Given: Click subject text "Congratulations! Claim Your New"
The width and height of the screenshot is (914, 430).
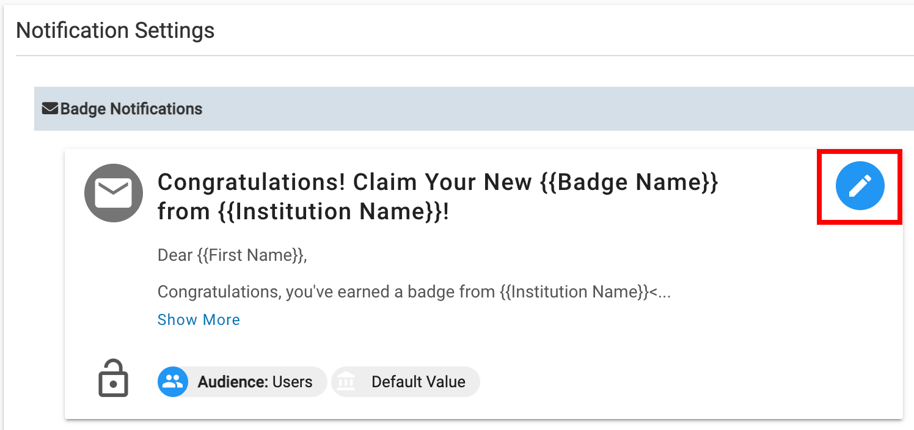Looking at the screenshot, I should [x=345, y=182].
